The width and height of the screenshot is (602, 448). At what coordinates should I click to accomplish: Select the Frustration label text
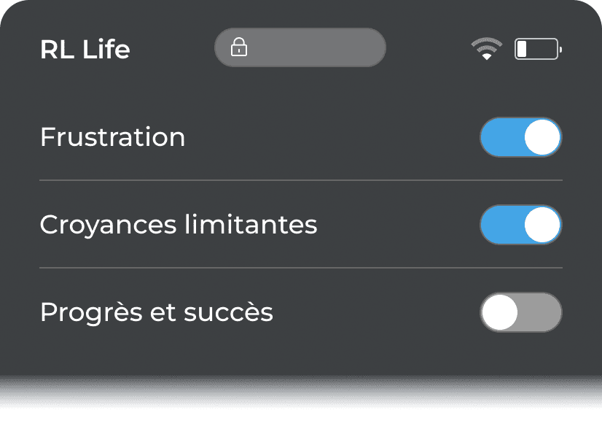coord(112,137)
